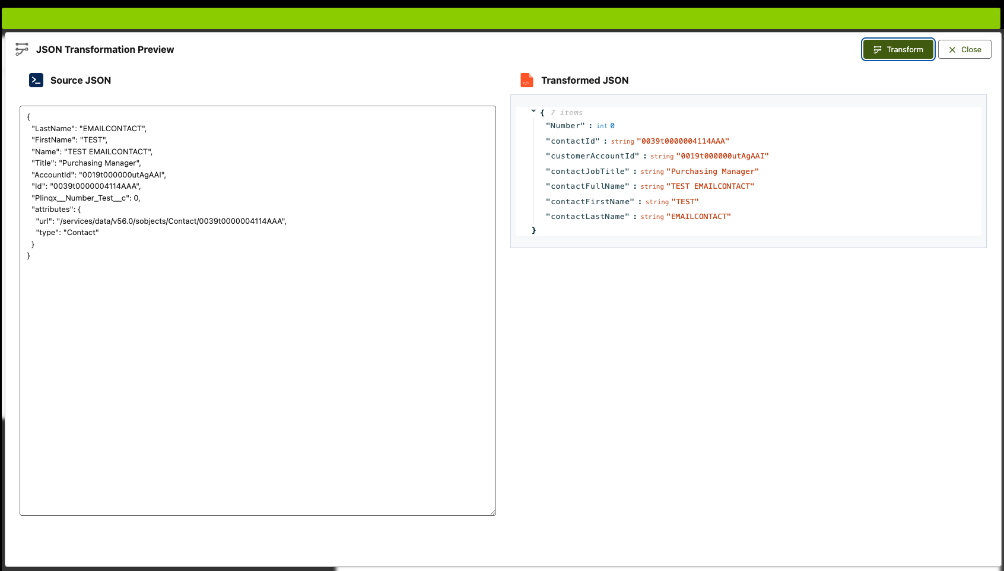Place cursor on the "Plinqx__Number_Test__c" source line
The height and width of the screenshot is (571, 1004).
(x=86, y=198)
